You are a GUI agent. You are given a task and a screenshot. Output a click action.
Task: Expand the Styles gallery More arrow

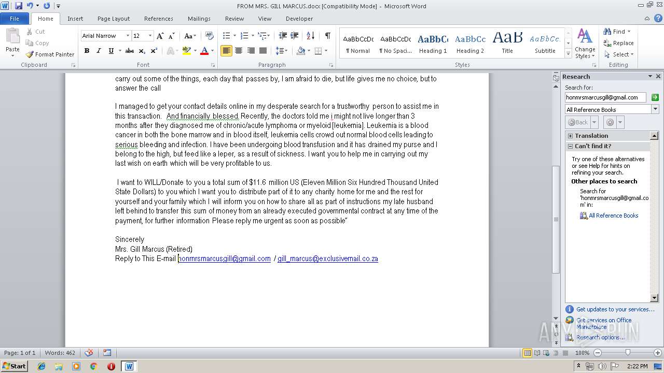[x=568, y=54]
